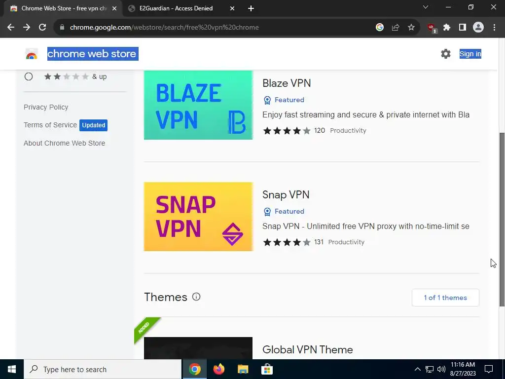Open the Chrome profile avatar
This screenshot has width=505, height=379.
click(x=478, y=28)
